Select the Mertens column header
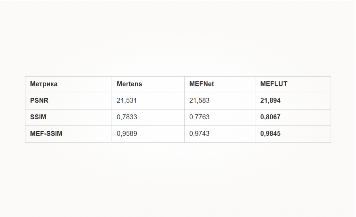This screenshot has height=217, width=356. [129, 84]
